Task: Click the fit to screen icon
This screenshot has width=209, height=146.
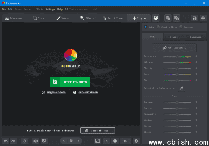Action: pos(97,141)
